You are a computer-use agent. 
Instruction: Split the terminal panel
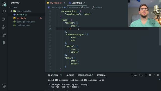[146, 75]
